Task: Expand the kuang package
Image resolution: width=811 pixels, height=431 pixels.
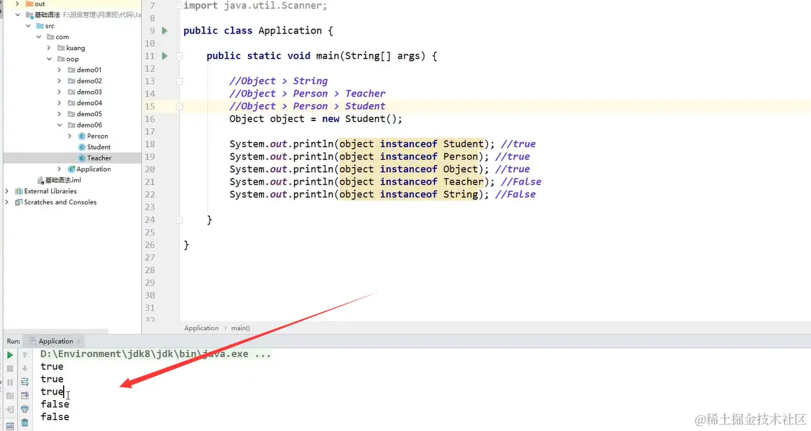Action: coord(48,48)
